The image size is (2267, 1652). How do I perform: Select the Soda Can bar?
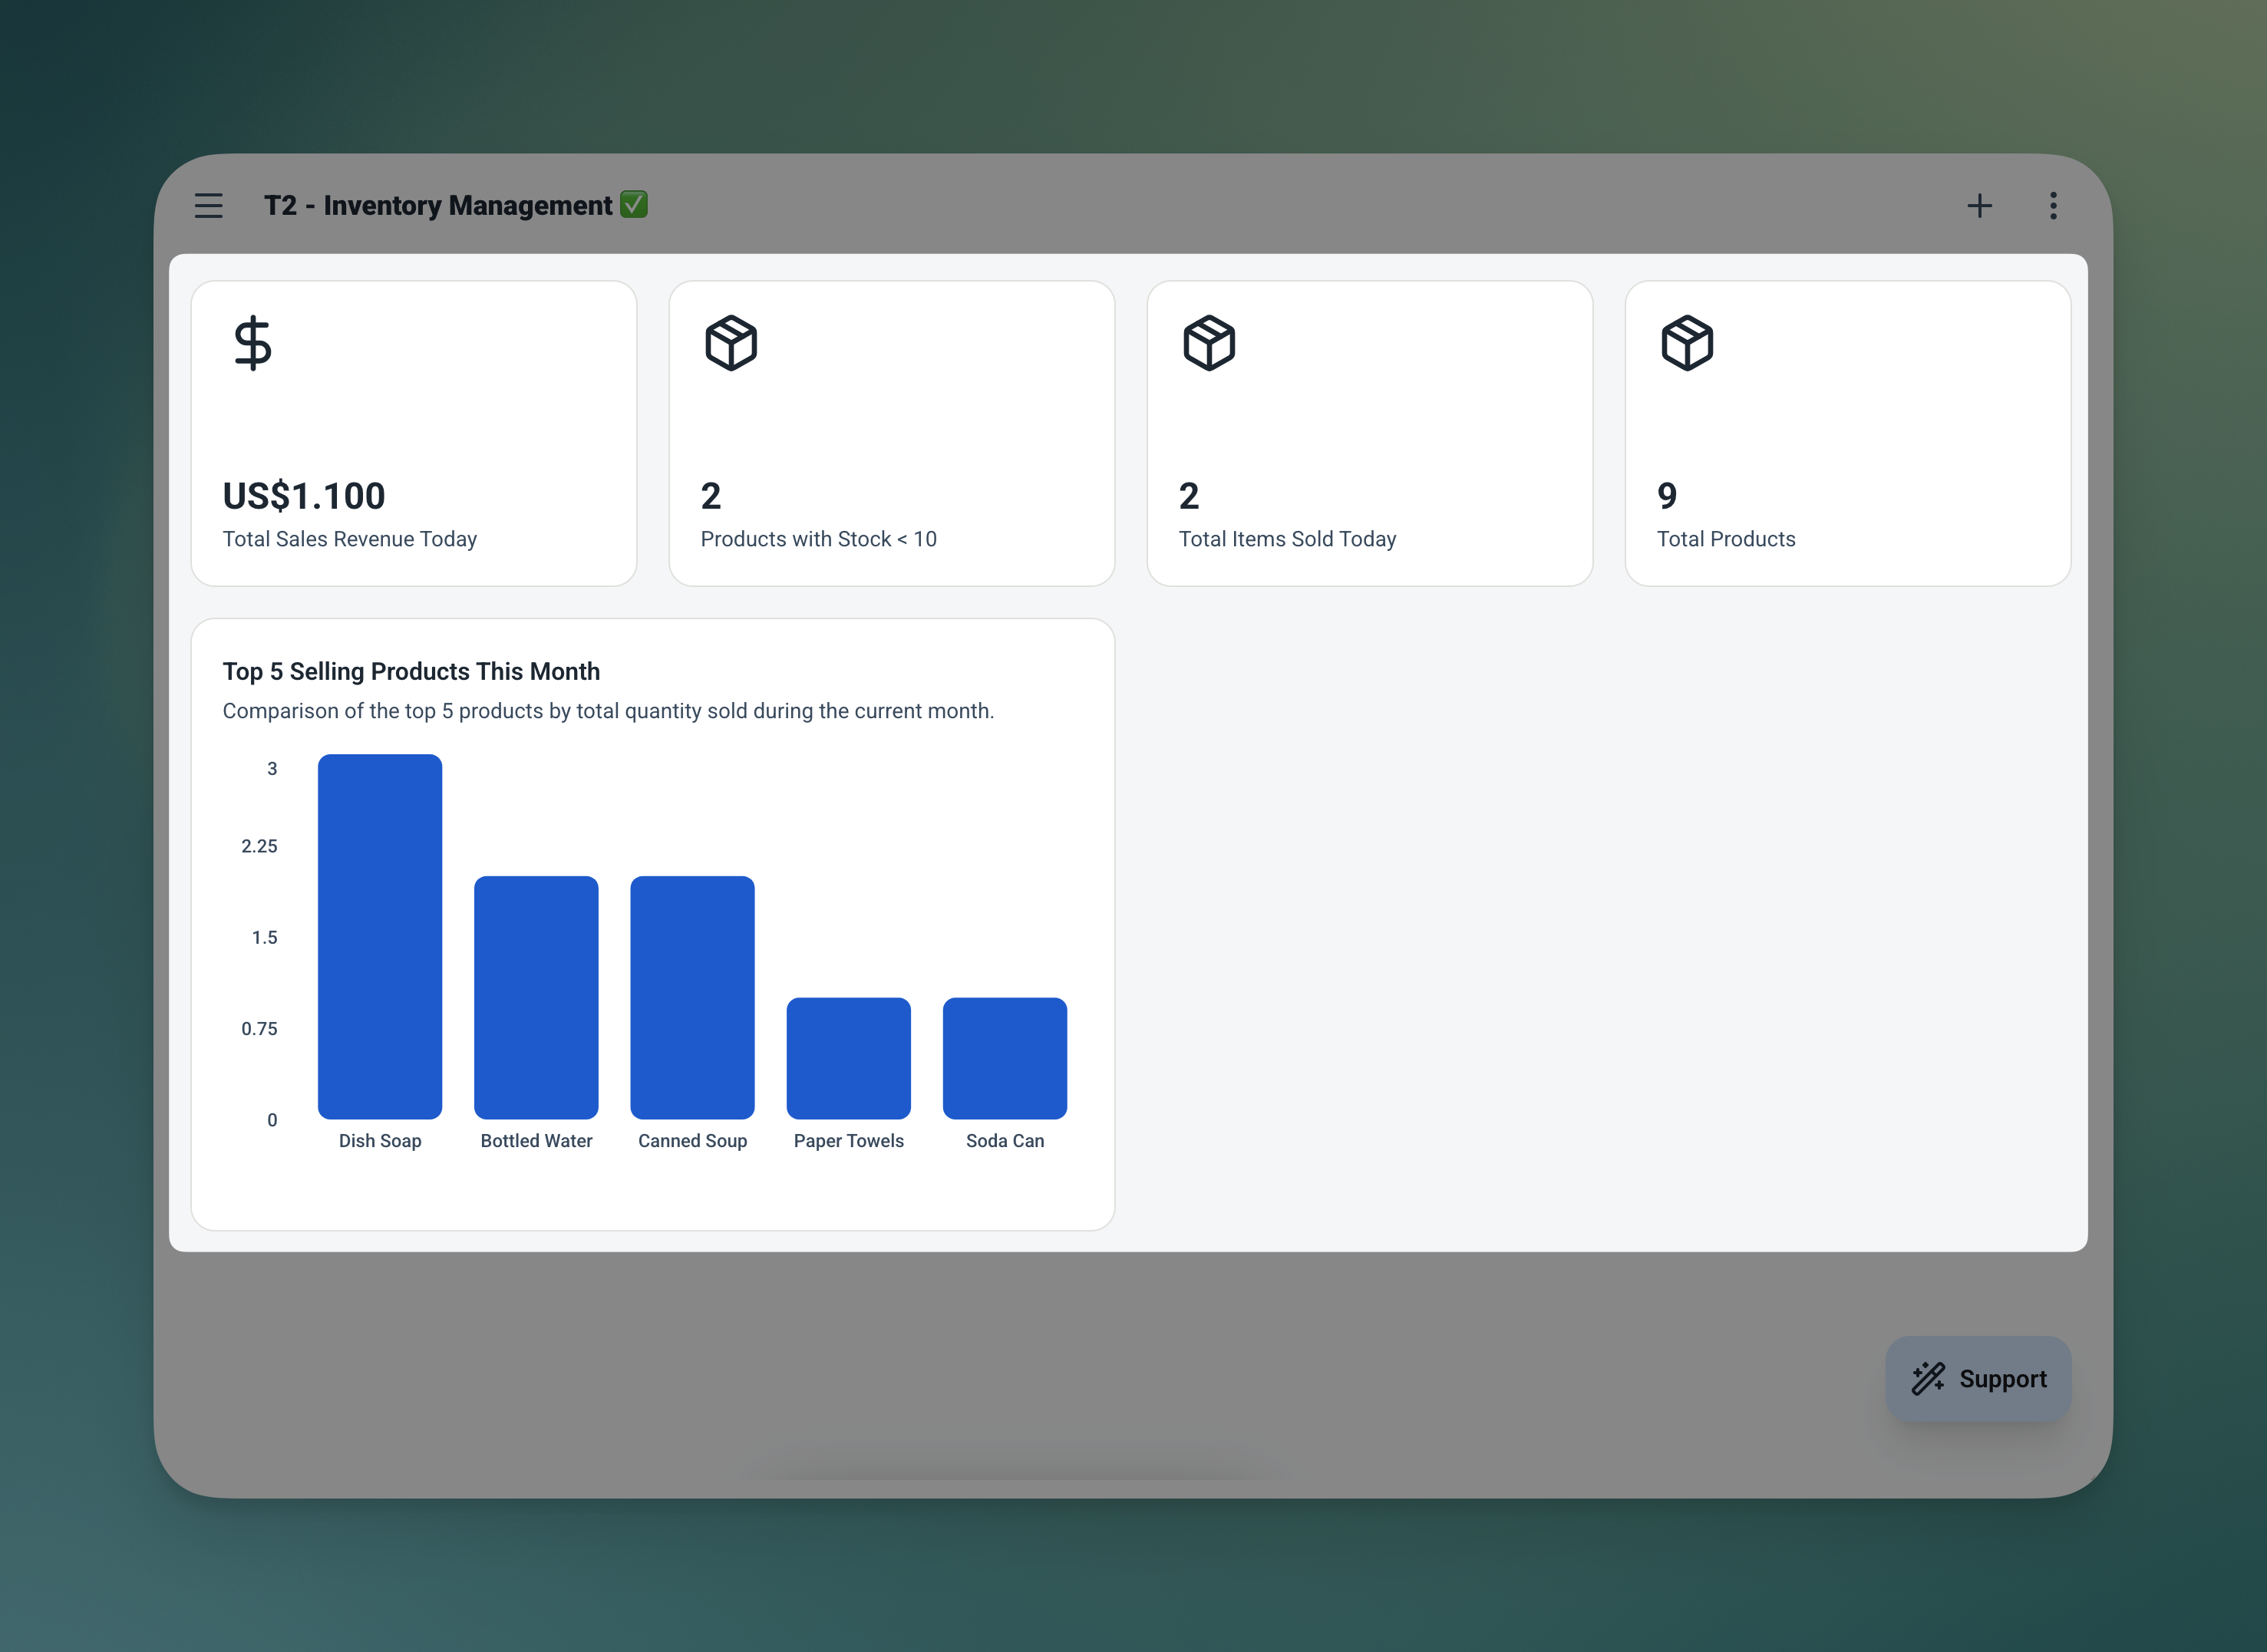coord(1004,1060)
